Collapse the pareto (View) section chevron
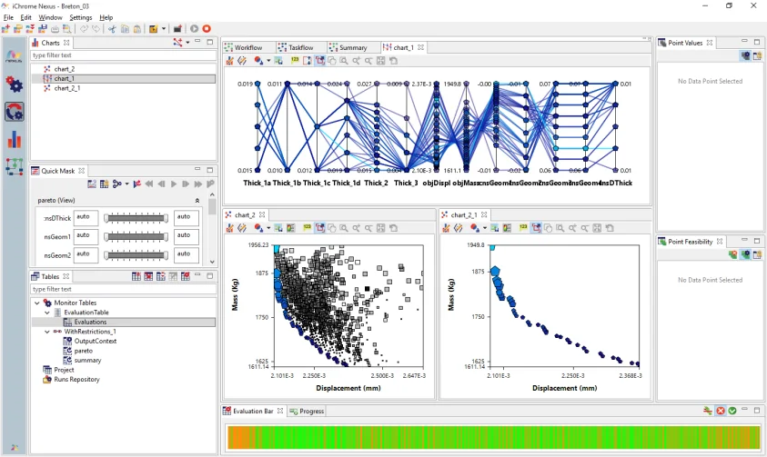 pos(197,200)
